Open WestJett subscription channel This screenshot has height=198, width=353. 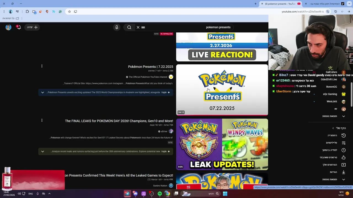[336, 101]
